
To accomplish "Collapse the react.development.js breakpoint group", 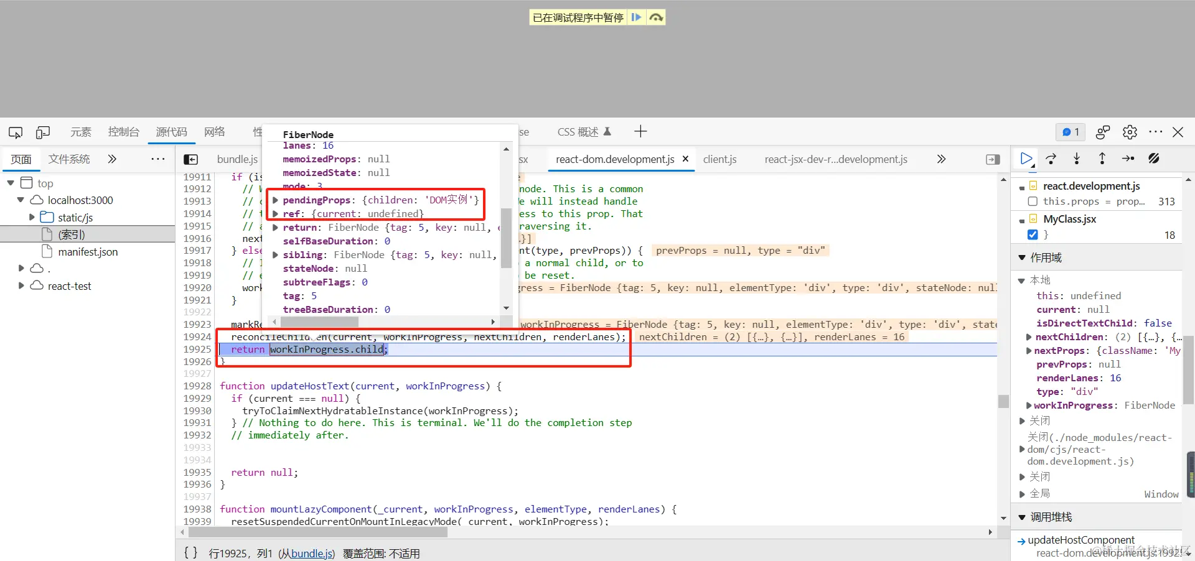I will [1022, 187].
